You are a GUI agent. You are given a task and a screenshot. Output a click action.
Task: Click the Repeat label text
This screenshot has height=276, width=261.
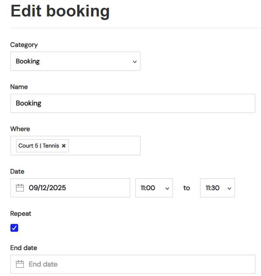click(x=21, y=214)
